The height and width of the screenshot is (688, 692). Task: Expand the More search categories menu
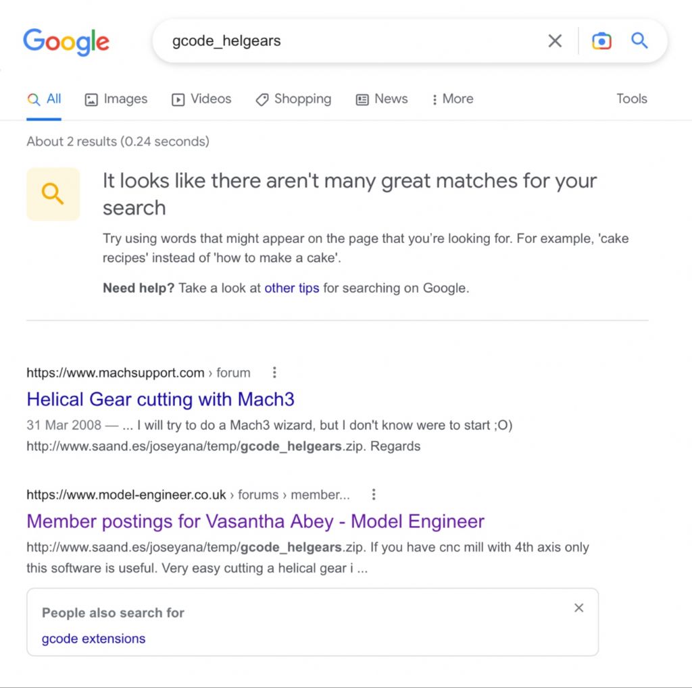[x=452, y=99]
